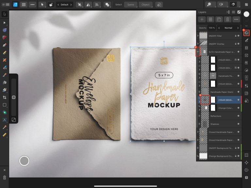This screenshot has width=251, height=188.
Task: Expand the first [YOUR DESI... FX layer
Action: click(x=199, y=61)
